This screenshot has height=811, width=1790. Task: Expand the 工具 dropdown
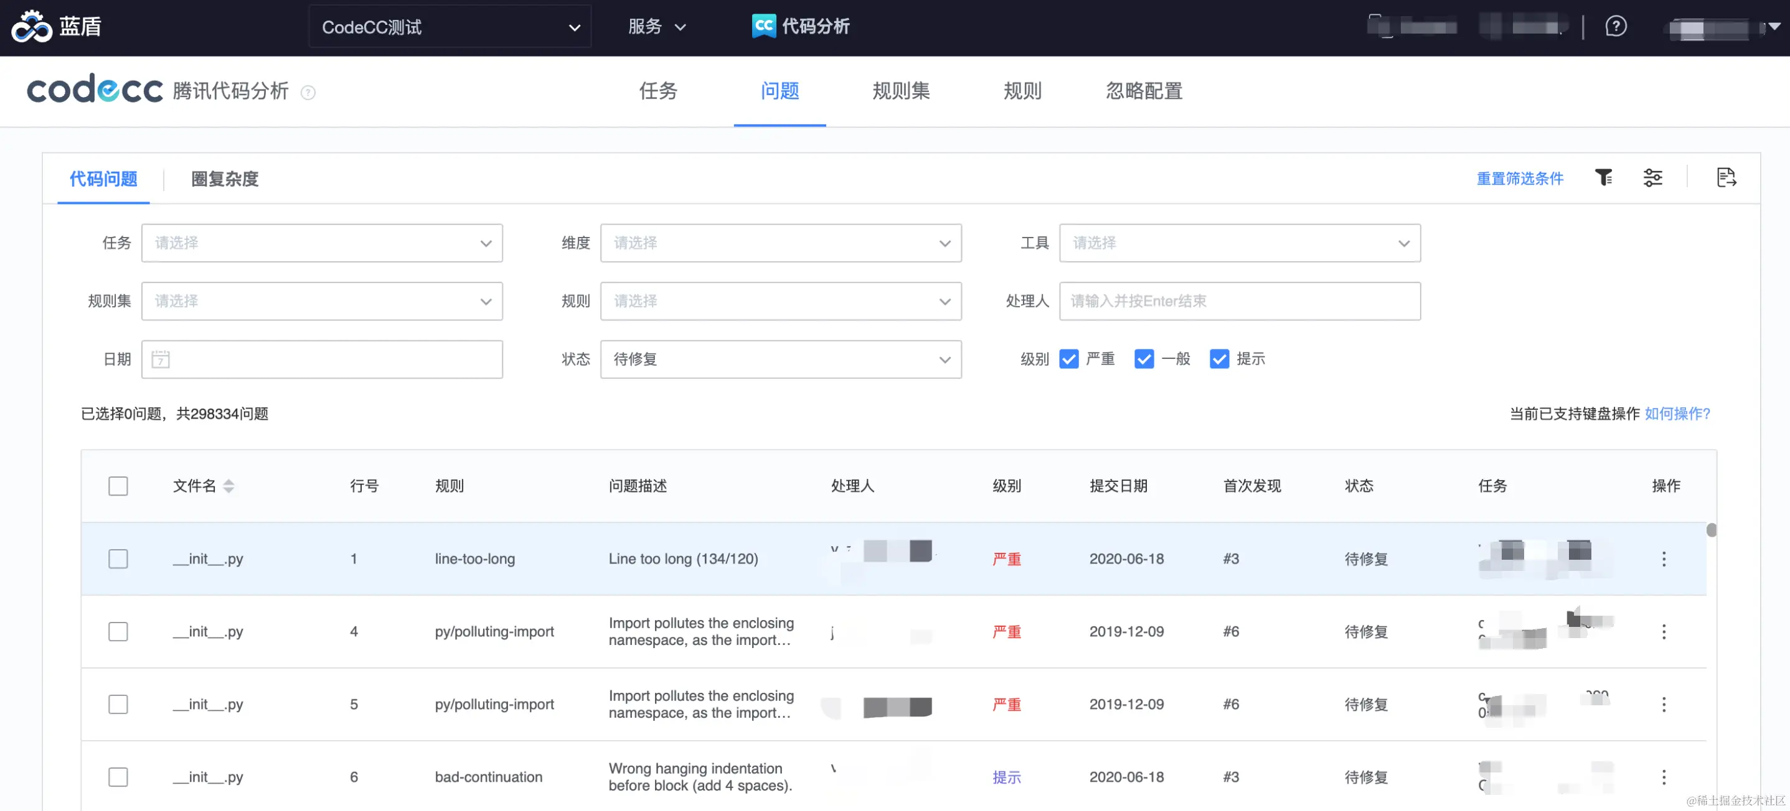1239,243
